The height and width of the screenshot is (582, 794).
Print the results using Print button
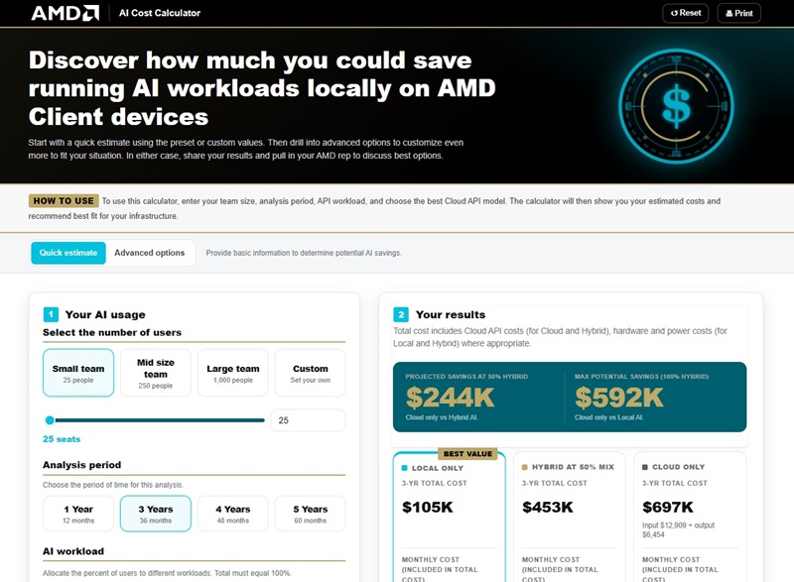pyautogui.click(x=739, y=13)
